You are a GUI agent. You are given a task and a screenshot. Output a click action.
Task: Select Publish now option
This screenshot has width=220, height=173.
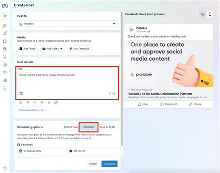pos(71,127)
